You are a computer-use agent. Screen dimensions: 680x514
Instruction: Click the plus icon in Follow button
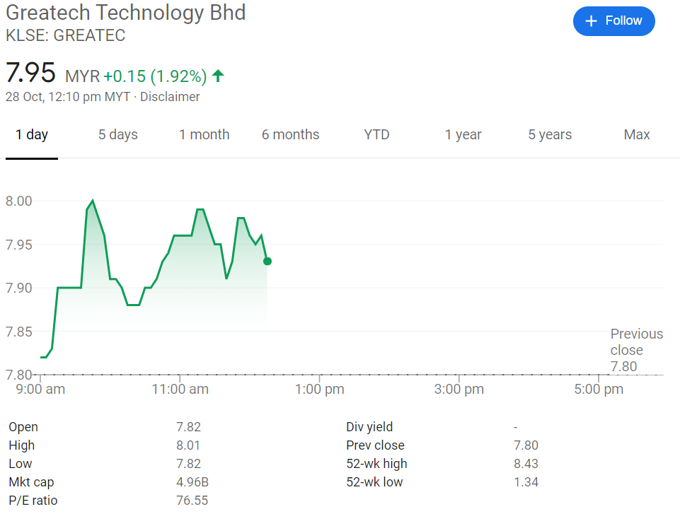point(592,21)
